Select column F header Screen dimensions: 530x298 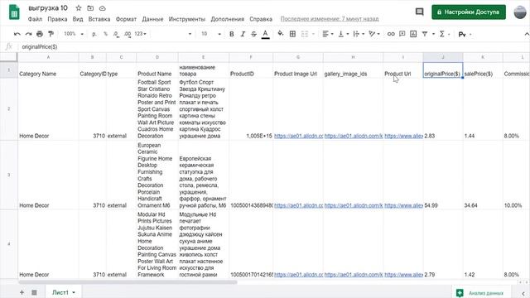tap(251, 57)
